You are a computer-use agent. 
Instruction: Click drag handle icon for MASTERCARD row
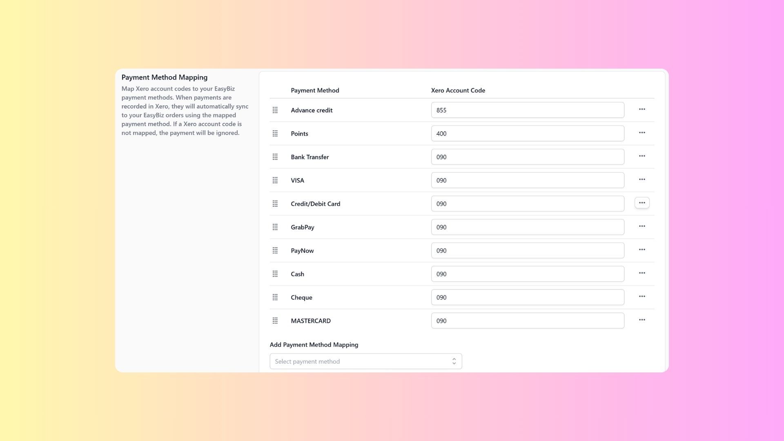pos(275,321)
